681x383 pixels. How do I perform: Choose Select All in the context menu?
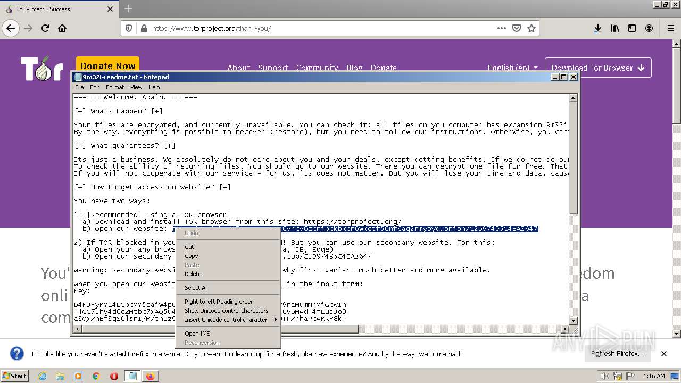pos(228,288)
